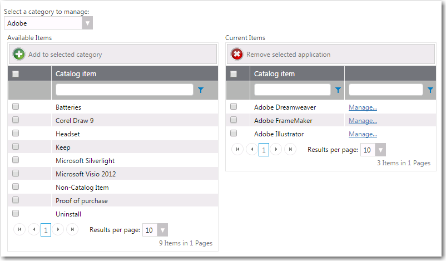Open Manage link for Adobe FrameMaker
446x261 pixels.
pyautogui.click(x=363, y=120)
